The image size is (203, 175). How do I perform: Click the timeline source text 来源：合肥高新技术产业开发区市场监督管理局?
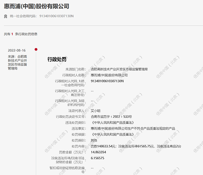[17, 62]
